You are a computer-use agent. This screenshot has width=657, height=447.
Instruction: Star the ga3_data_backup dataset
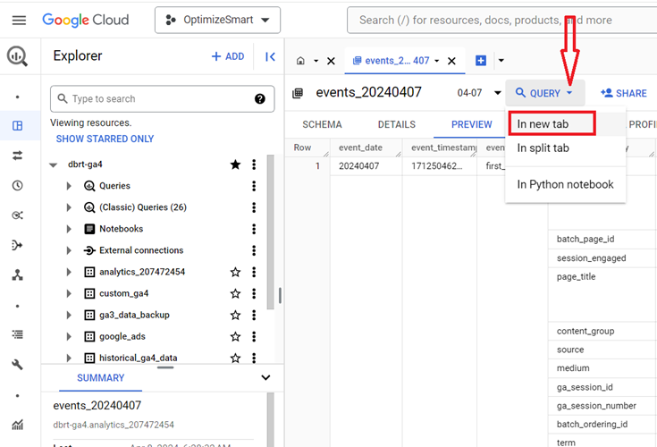click(x=235, y=315)
